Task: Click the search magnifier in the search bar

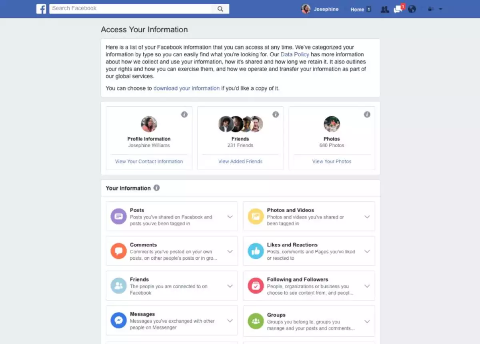Action: (220, 8)
